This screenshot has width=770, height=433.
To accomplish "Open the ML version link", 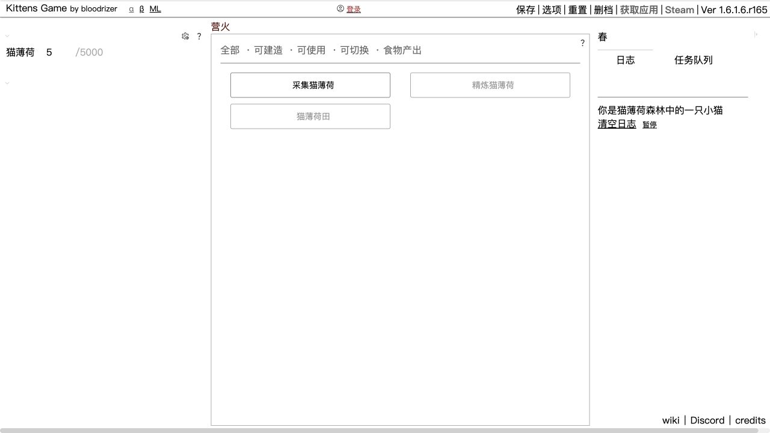I will pos(155,9).
